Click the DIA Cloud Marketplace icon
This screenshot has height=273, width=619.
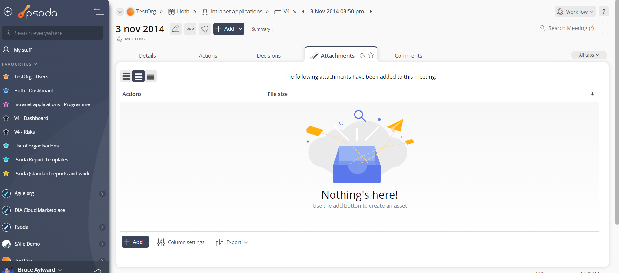[6, 210]
